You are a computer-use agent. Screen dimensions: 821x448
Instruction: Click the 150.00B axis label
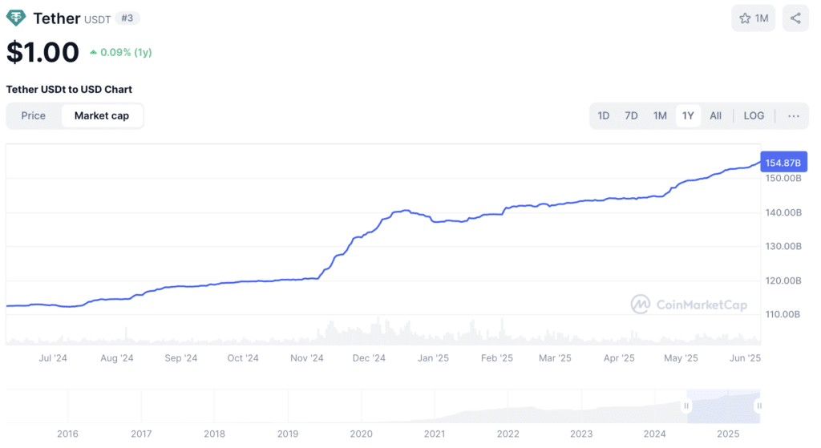pyautogui.click(x=783, y=179)
